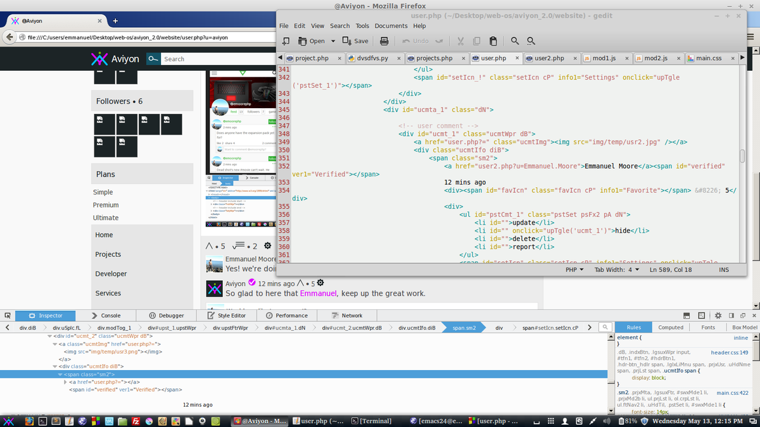Open devtools settings gear icon

click(718, 315)
